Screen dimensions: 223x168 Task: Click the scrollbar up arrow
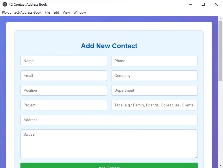coord(220,19)
